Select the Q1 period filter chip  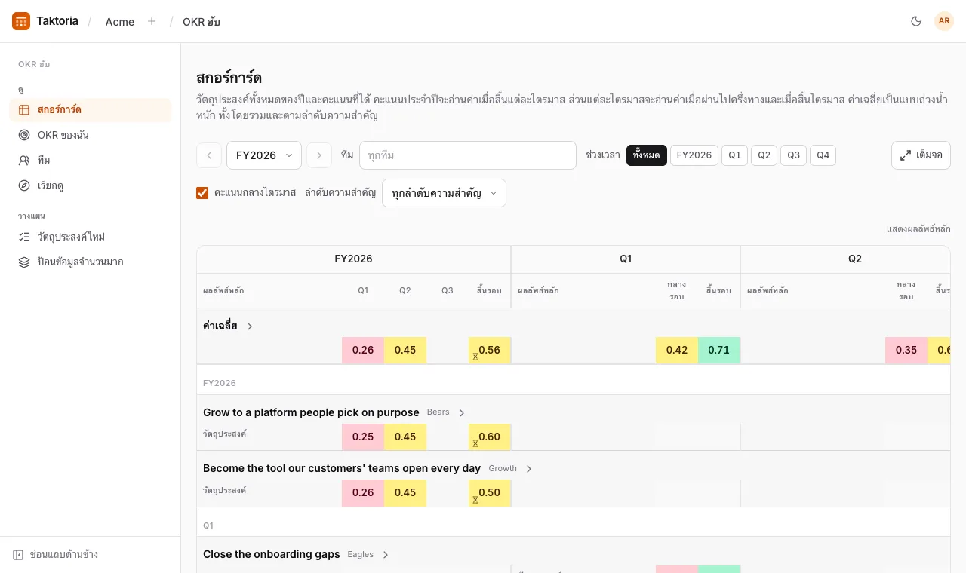(734, 155)
